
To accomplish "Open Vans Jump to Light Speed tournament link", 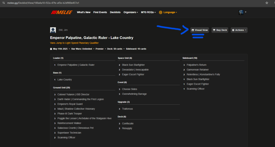I will pos(74,43).
